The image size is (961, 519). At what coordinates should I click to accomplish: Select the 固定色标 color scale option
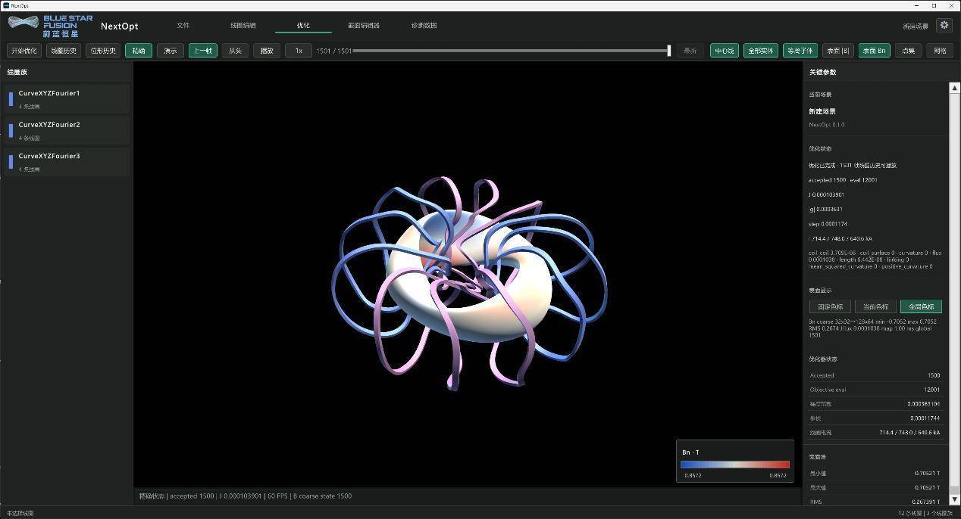(830, 306)
